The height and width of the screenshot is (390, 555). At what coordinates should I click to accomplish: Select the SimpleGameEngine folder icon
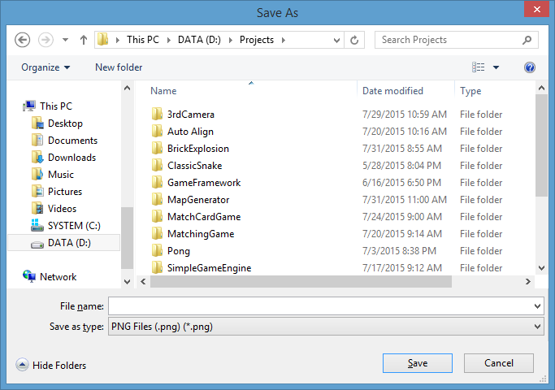click(157, 267)
